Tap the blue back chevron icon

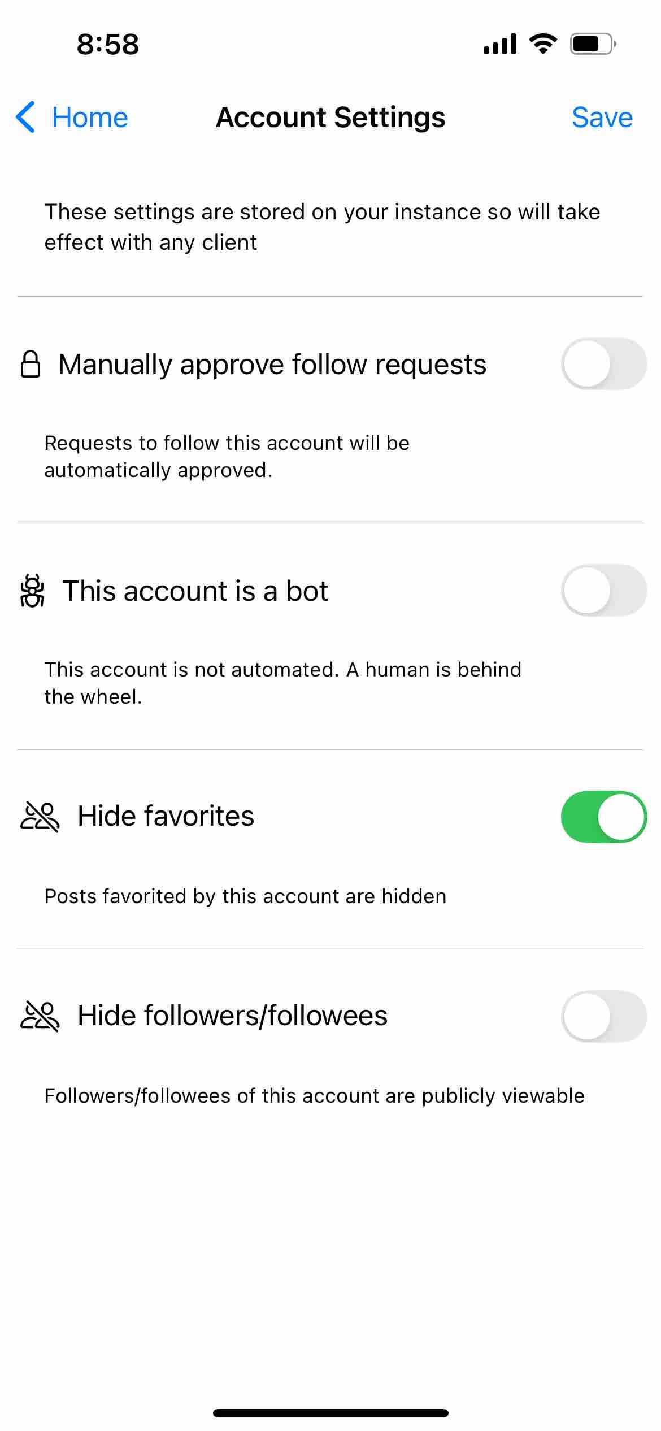25,118
